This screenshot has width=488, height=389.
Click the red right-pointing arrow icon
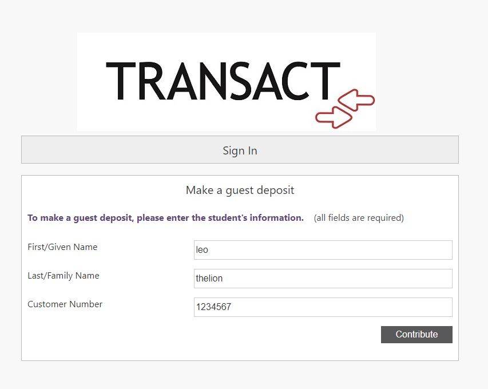click(x=334, y=117)
